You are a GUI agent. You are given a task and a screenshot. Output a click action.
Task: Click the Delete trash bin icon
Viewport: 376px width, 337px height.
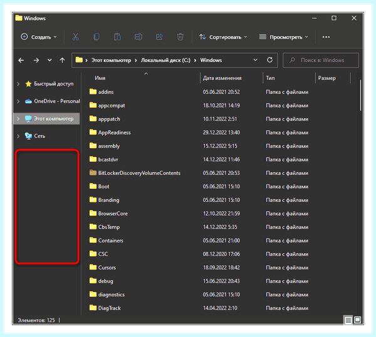click(180, 37)
